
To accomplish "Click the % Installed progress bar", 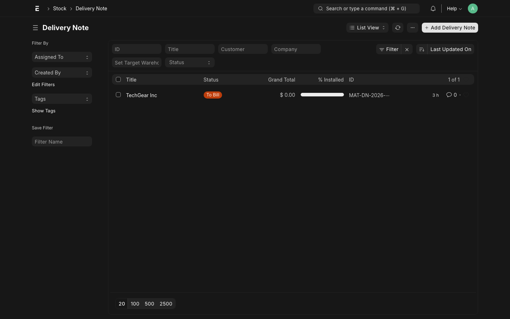I will [x=322, y=95].
